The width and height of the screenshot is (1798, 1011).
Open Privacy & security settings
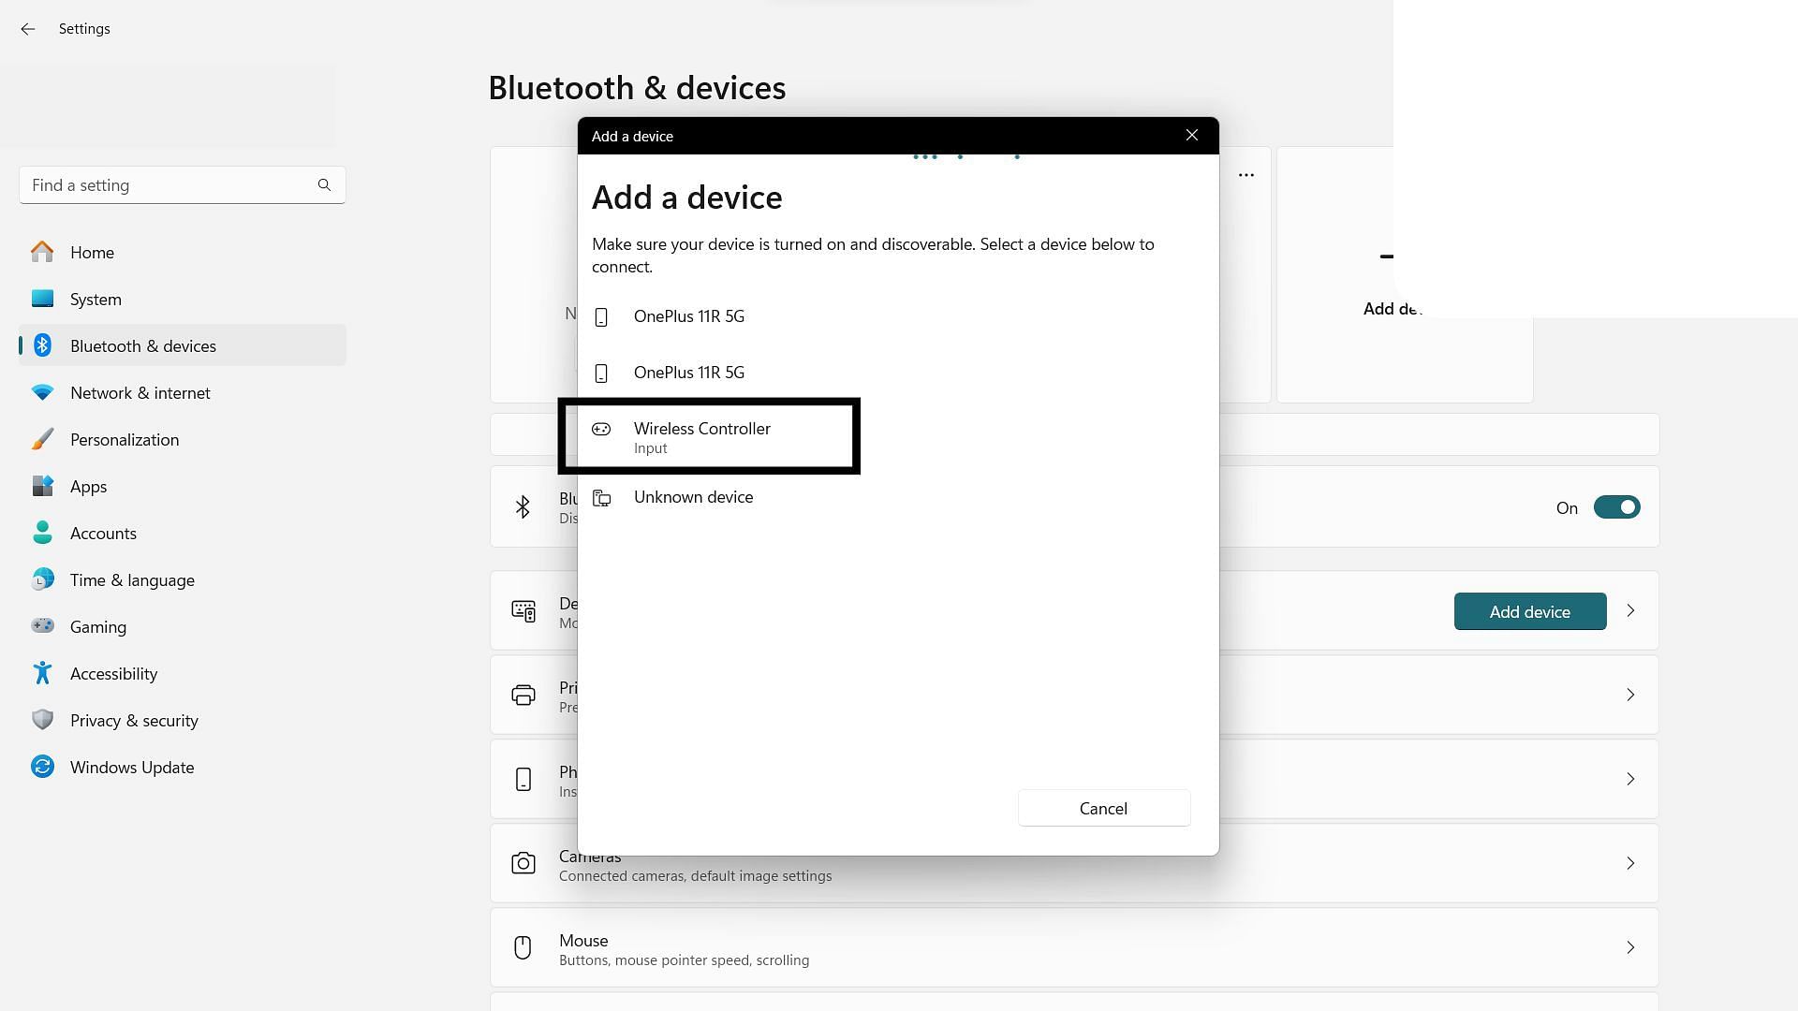click(133, 720)
